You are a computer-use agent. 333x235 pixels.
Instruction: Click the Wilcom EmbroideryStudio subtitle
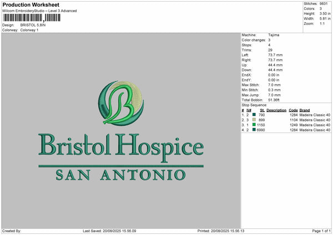coord(39,11)
